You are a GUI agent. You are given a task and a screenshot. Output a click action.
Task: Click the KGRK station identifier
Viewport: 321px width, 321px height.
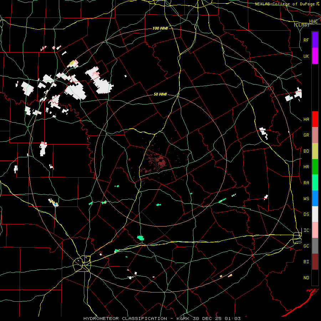[183, 319]
